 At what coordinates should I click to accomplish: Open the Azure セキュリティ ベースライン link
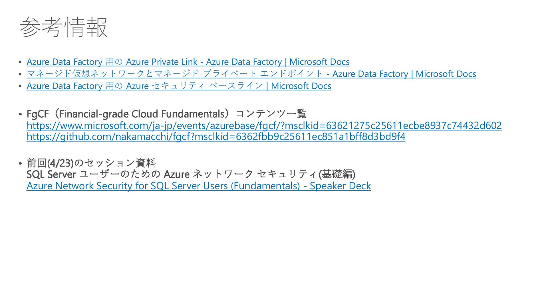[x=179, y=86]
